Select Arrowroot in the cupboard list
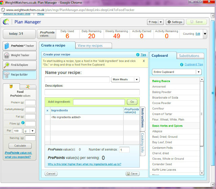Image resolution: width=216 pixels, height=189 pixels. (174, 87)
